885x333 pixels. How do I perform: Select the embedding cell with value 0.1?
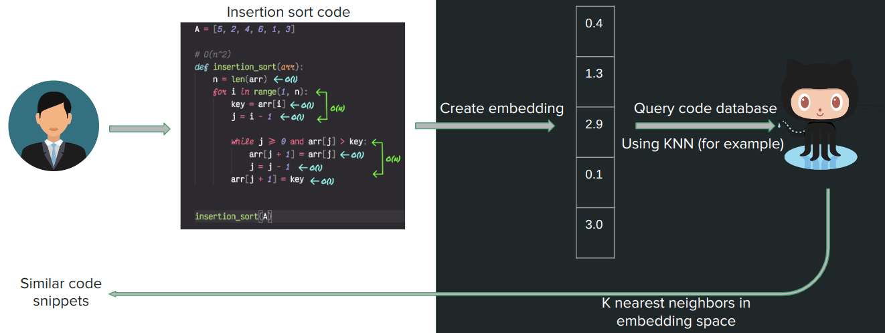click(x=594, y=175)
